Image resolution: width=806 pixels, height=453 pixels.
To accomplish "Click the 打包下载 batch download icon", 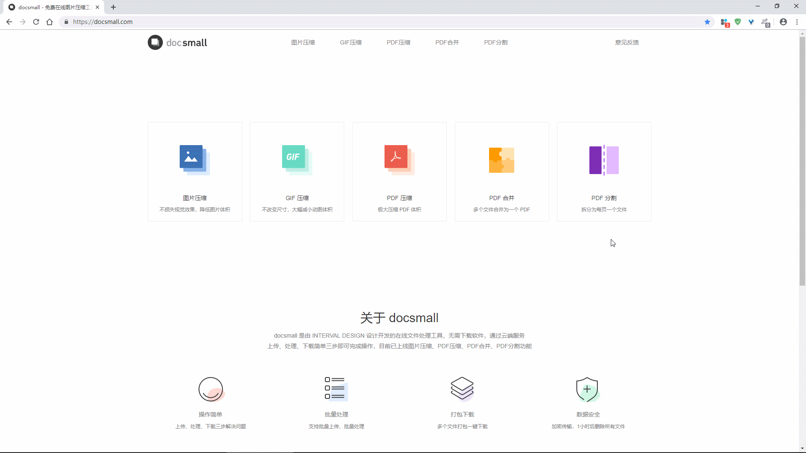I will pos(462,388).
